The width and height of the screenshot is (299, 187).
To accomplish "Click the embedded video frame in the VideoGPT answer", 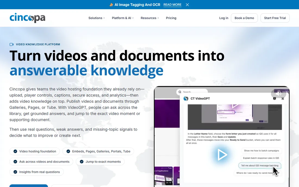I will [235, 117].
